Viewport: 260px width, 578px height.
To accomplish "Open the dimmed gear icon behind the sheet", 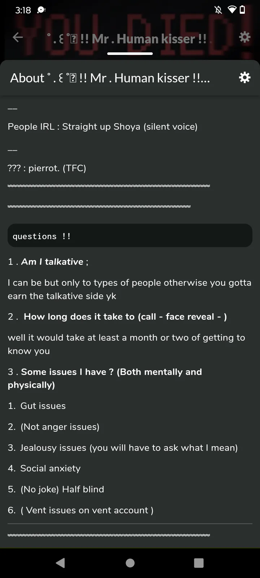I will tap(244, 37).
